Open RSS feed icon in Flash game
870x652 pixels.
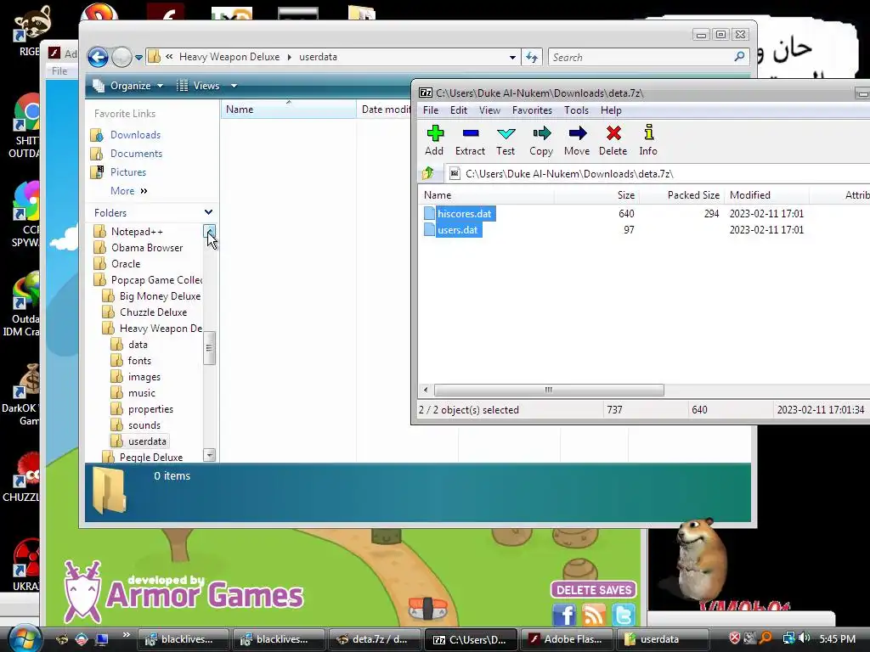pyautogui.click(x=594, y=615)
